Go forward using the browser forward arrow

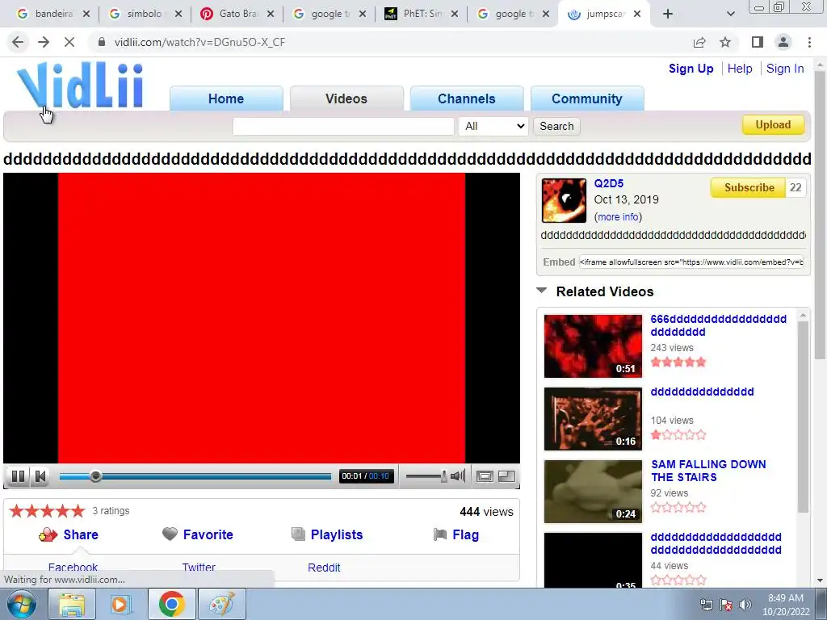44,42
